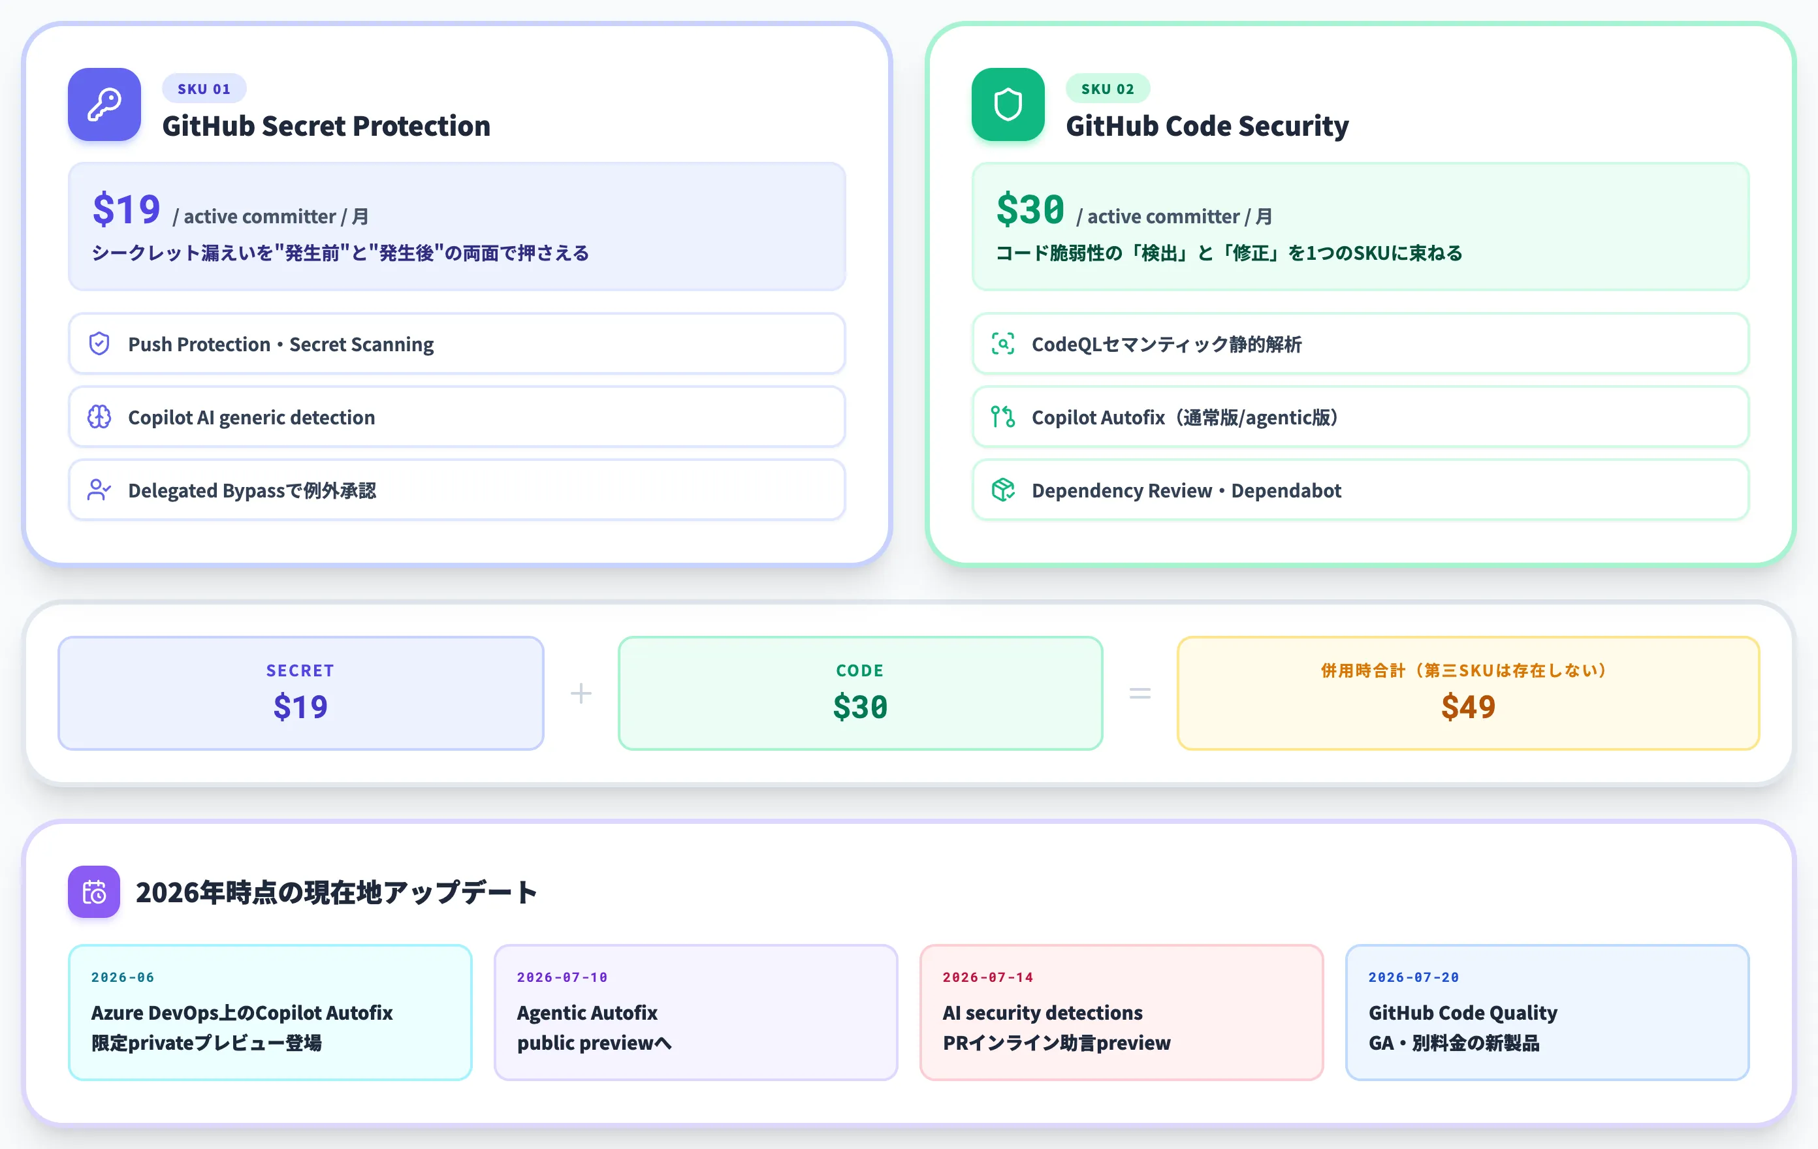The width and height of the screenshot is (1818, 1149).
Task: Click the CODE label in the green summary box
Action: tap(860, 670)
